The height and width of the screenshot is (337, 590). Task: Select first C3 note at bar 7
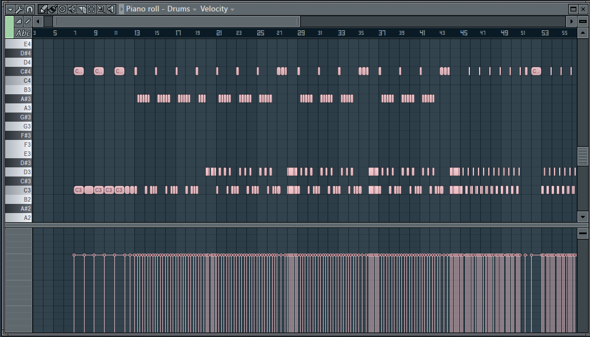click(79, 190)
